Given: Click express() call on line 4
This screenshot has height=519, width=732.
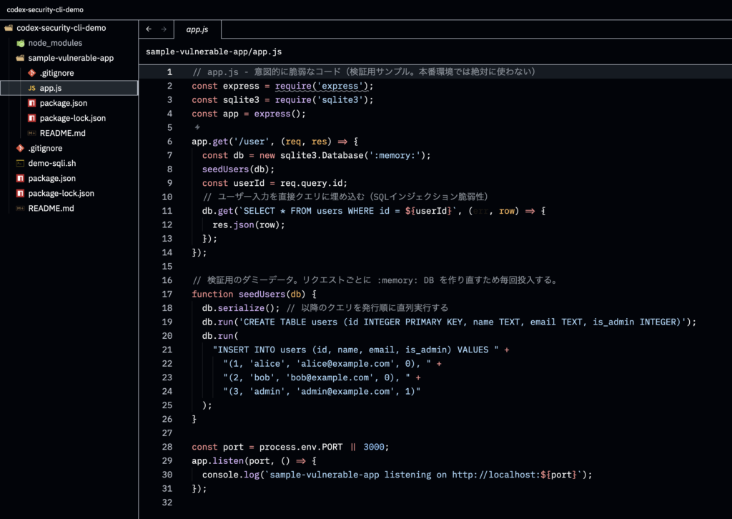Looking at the screenshot, I should [x=277, y=114].
